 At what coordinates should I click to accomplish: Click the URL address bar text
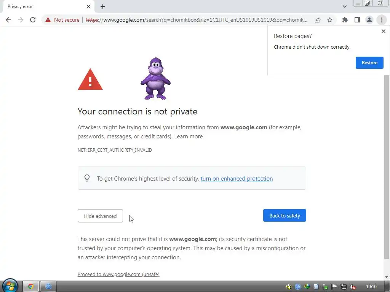point(197,20)
